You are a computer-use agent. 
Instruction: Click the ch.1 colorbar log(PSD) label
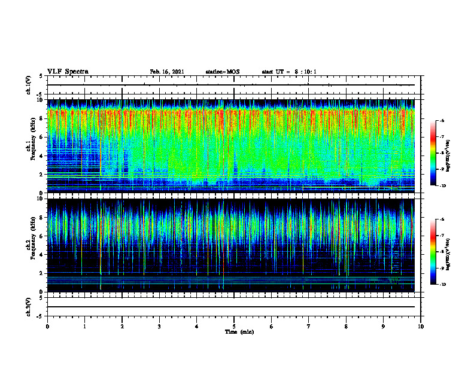448,155
